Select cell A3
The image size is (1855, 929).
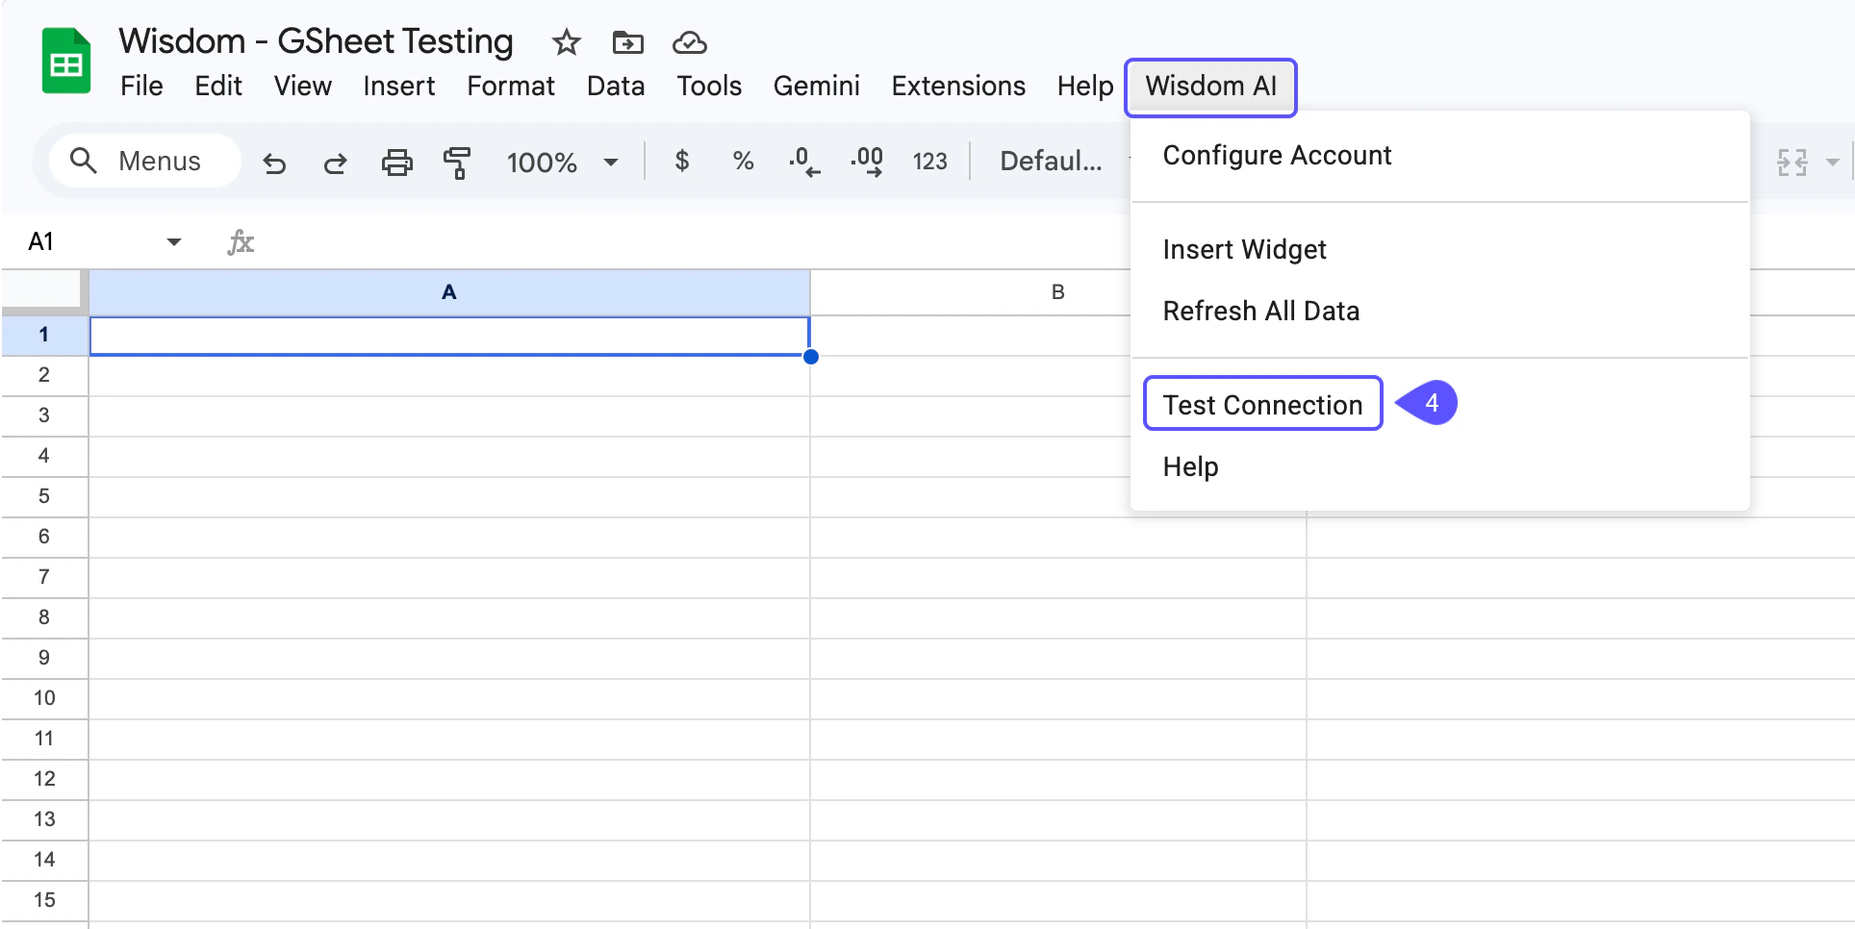(449, 416)
